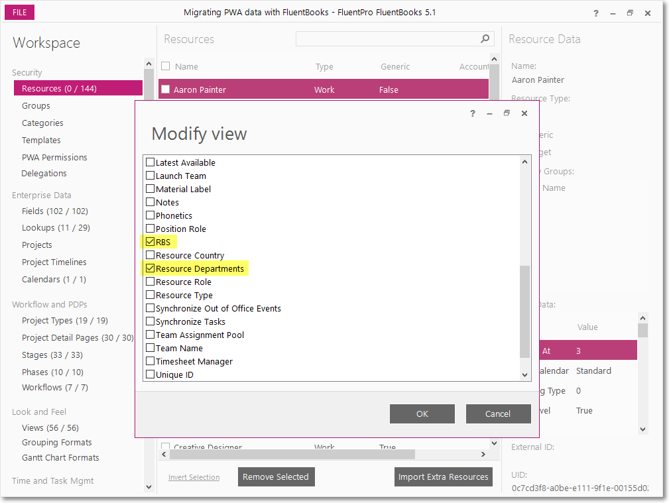Check the Synchronize Tasks checkbox
This screenshot has width=669, height=503.
(151, 321)
